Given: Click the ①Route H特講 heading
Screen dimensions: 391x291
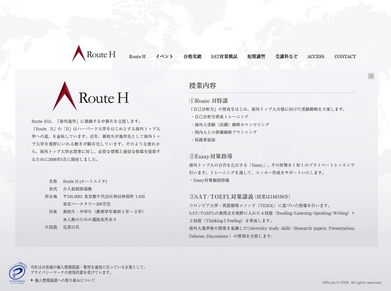Looking at the screenshot, I should (208, 101).
